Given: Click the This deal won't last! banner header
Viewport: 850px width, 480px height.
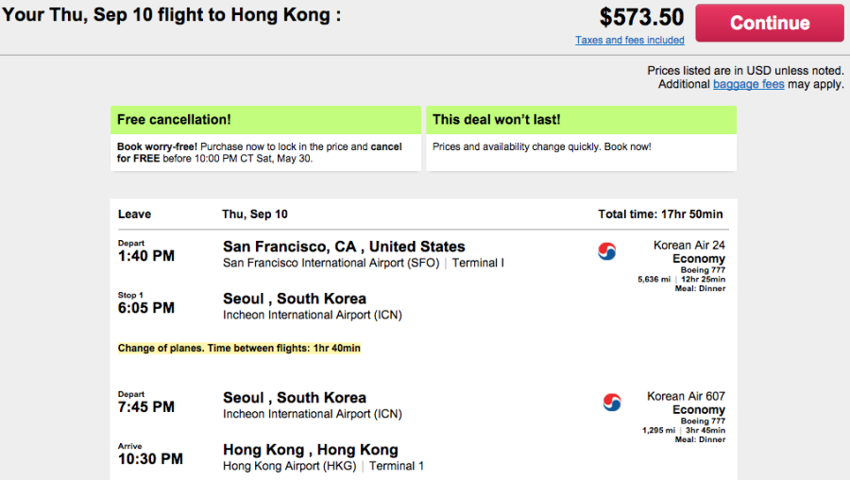Looking at the screenshot, I should [581, 120].
